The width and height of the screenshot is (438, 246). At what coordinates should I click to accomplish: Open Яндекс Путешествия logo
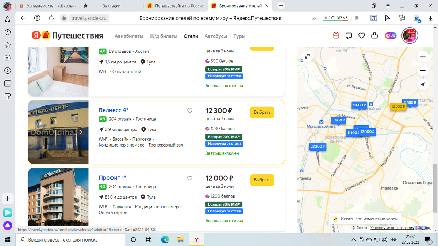[67, 35]
